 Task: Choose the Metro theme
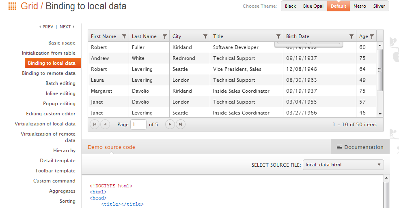coord(360,6)
